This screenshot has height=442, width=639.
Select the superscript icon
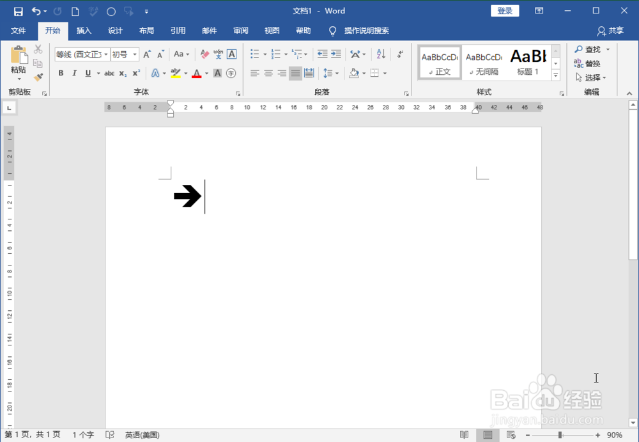point(136,74)
